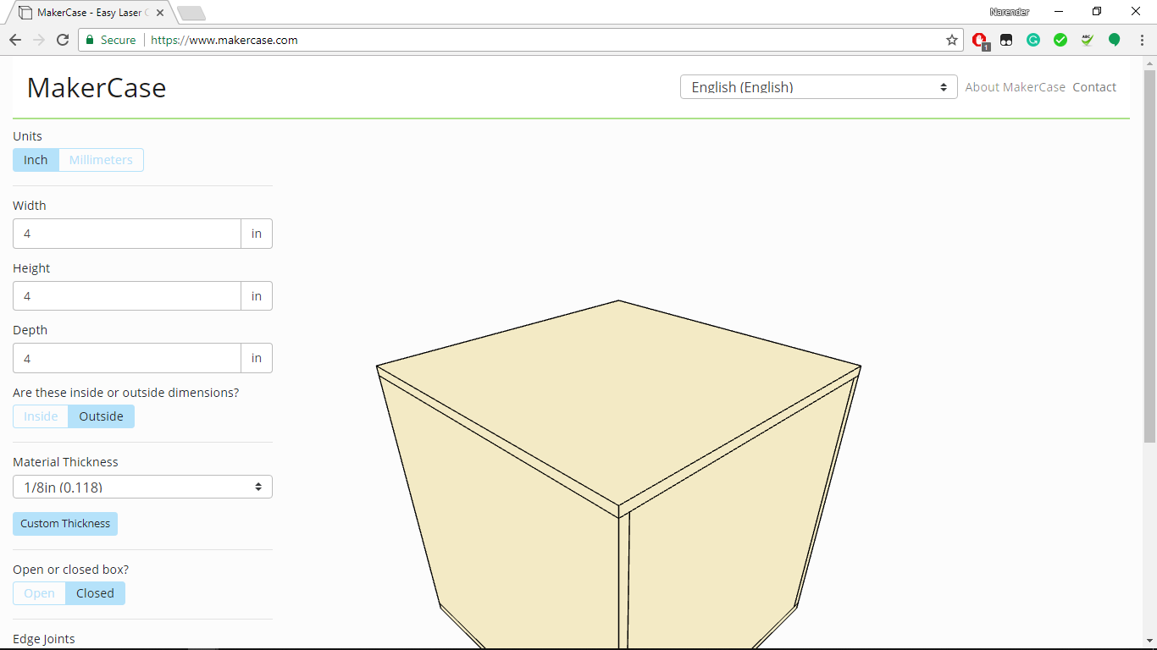Click the 'Height' label
1157x650 pixels.
pyautogui.click(x=31, y=268)
